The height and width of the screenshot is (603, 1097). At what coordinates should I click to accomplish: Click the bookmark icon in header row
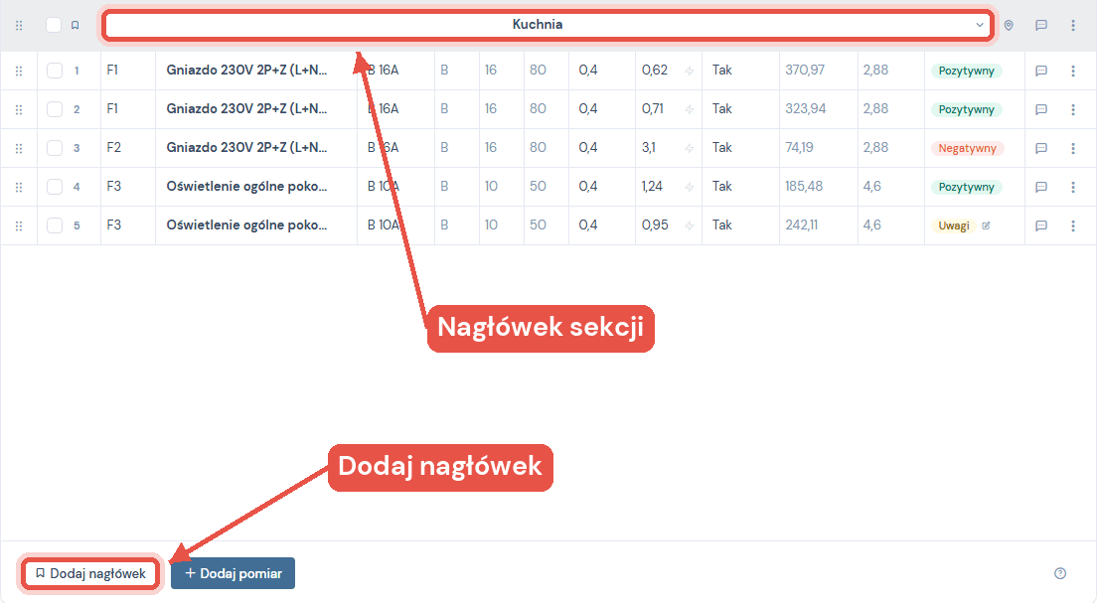tap(75, 25)
